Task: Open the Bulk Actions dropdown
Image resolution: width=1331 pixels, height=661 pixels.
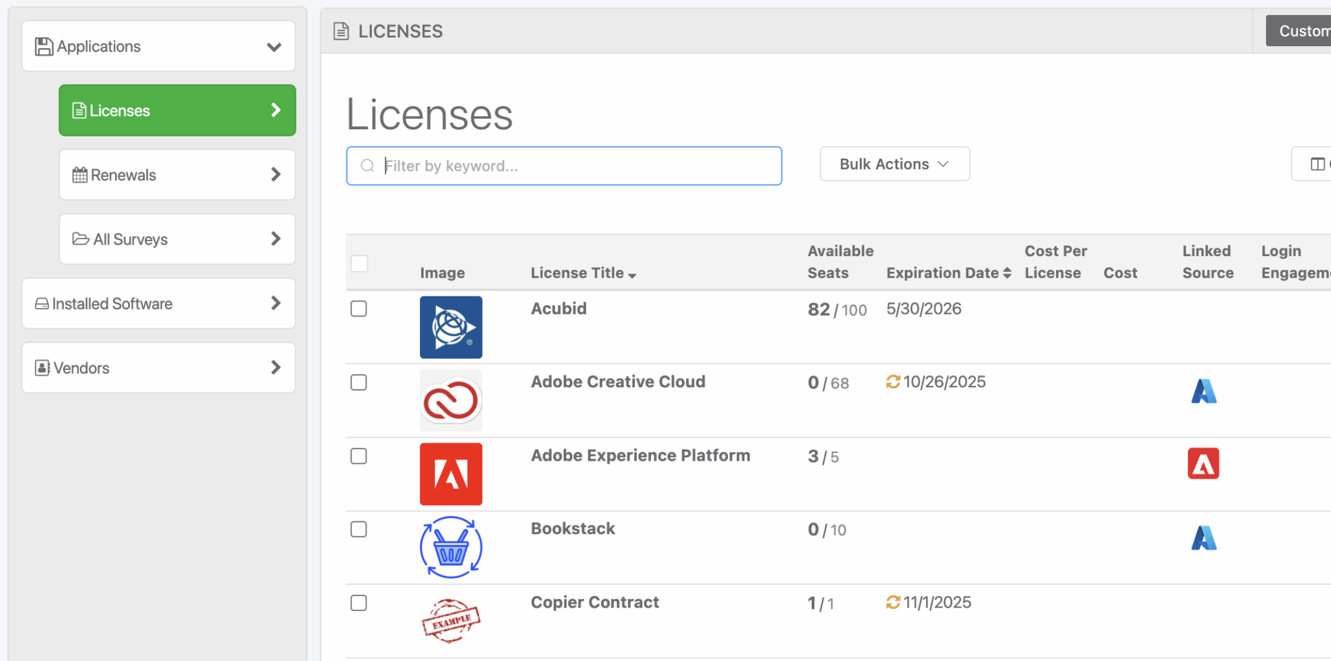Action: click(894, 164)
